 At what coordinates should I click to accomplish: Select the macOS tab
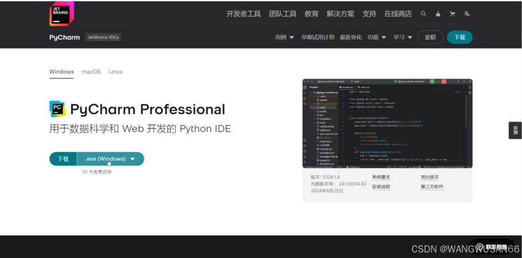(91, 72)
